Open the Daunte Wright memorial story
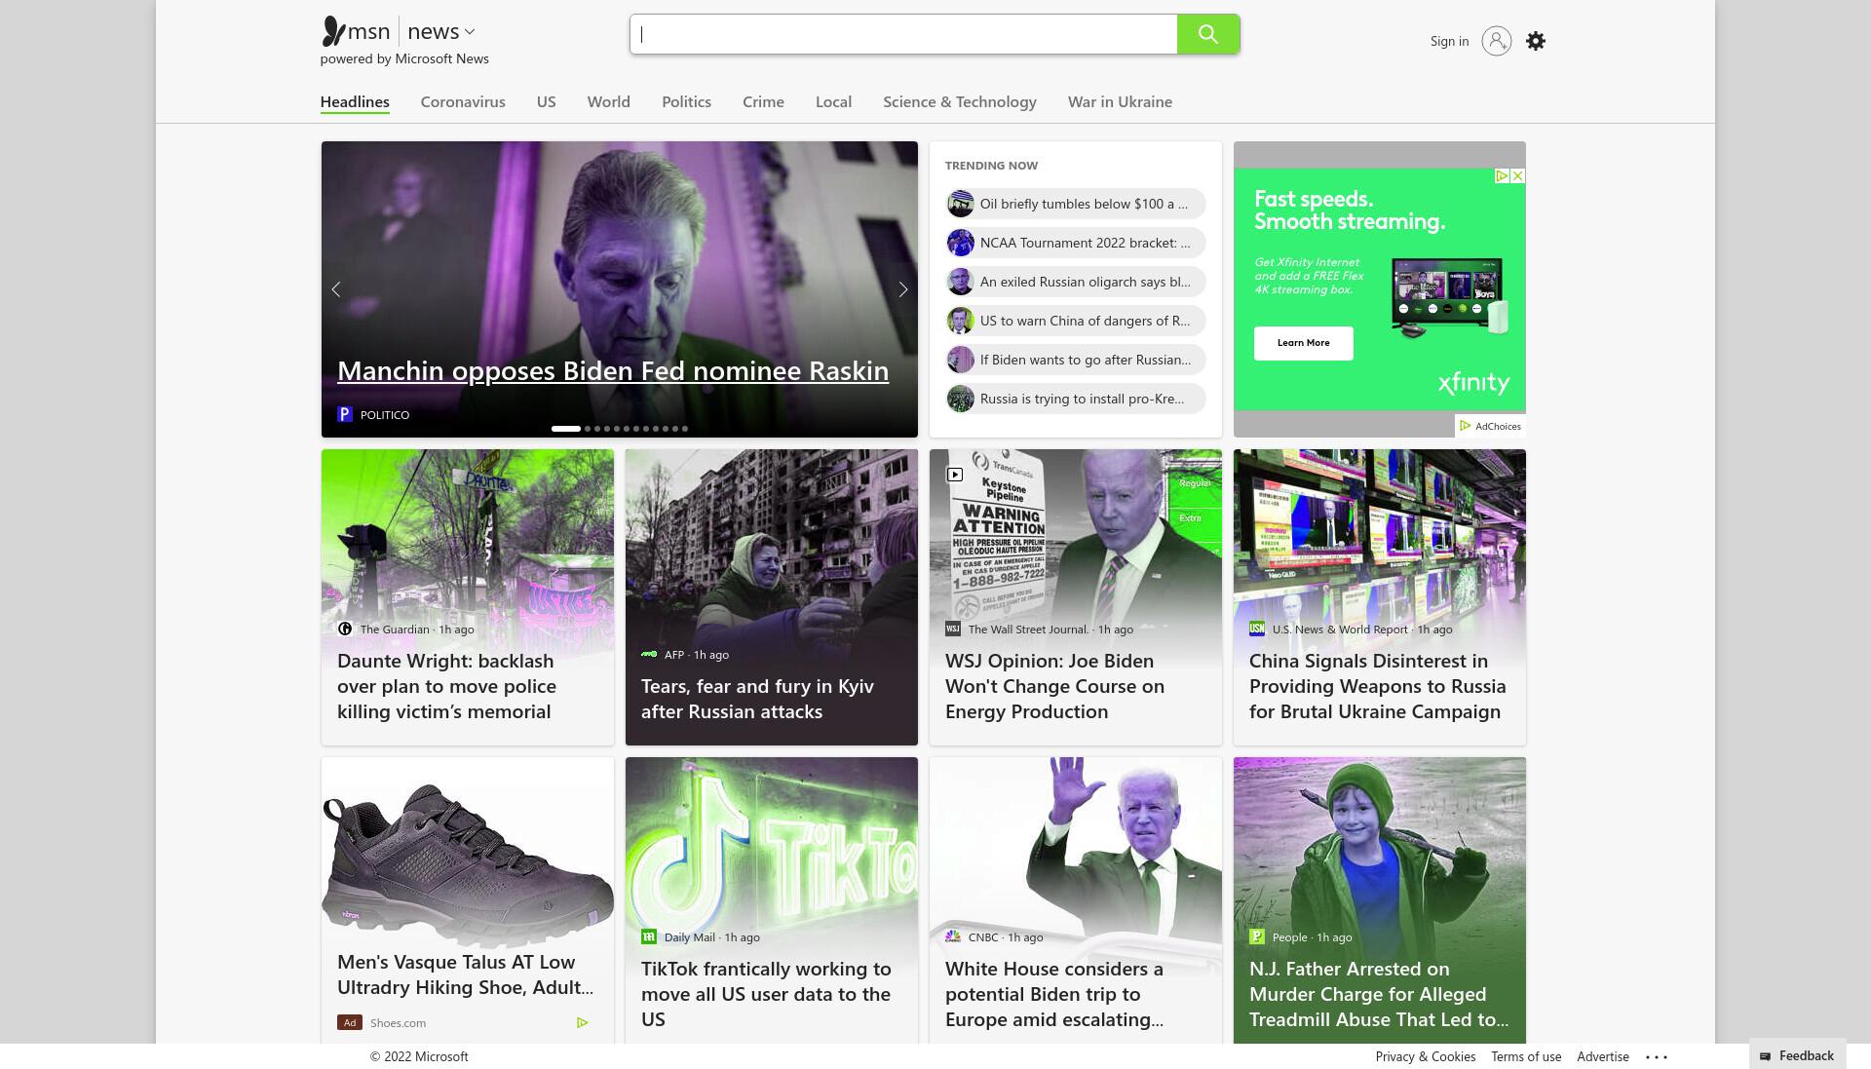 [446, 686]
